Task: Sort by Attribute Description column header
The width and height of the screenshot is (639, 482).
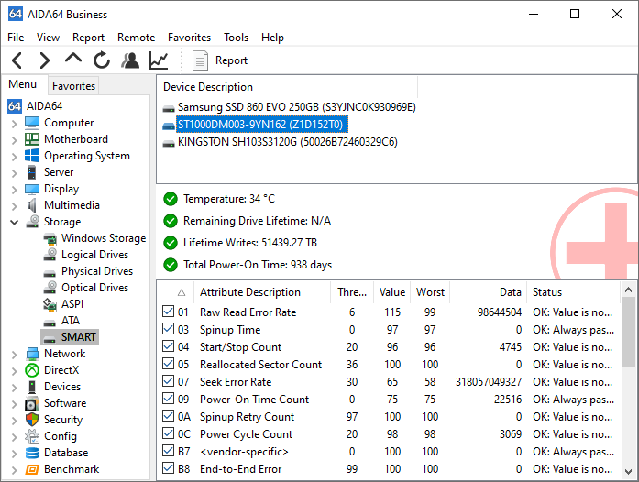Action: click(x=262, y=292)
